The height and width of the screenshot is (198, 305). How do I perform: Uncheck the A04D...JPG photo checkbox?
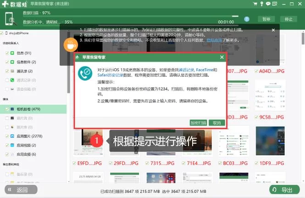(x=256, y=71)
